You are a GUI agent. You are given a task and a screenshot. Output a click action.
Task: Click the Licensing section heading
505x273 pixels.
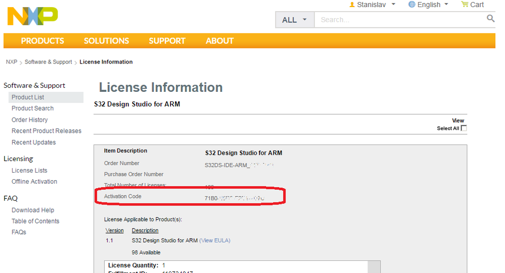pyautogui.click(x=18, y=158)
